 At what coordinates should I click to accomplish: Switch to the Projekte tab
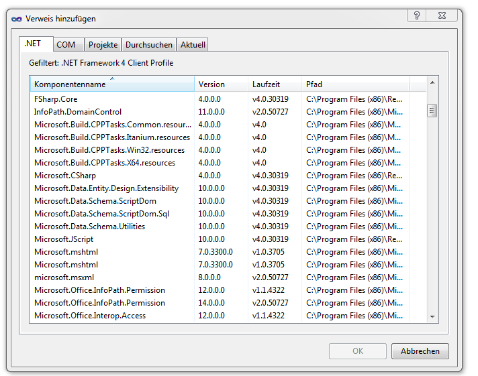pos(103,45)
